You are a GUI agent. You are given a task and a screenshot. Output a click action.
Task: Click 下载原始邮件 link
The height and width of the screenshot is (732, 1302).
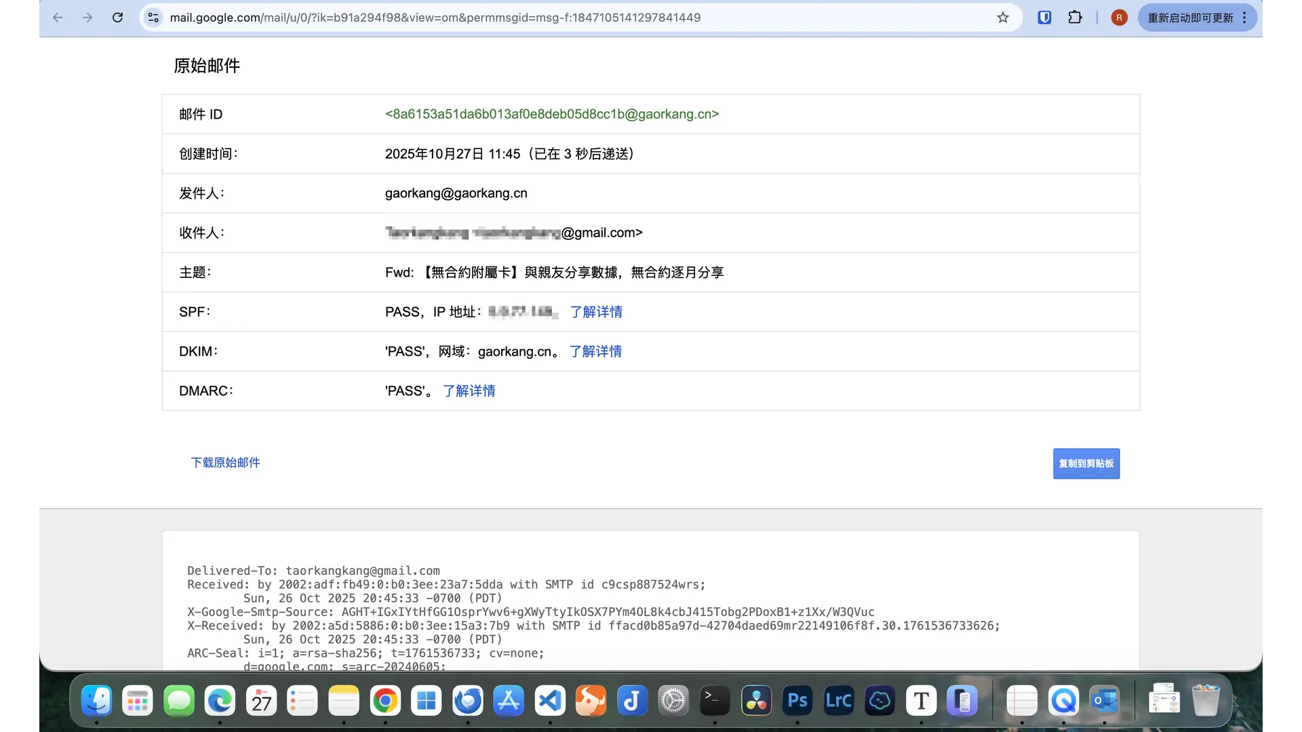[x=225, y=462]
